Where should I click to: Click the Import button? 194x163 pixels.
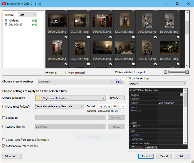146,156
